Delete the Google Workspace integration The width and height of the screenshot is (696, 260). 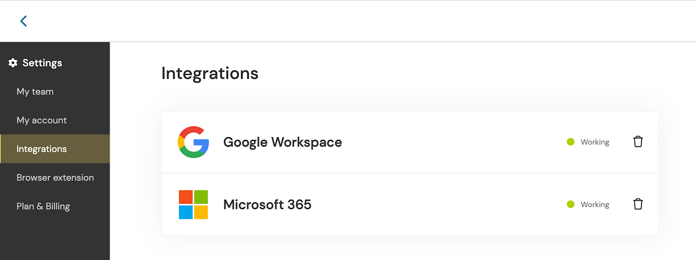pos(638,142)
